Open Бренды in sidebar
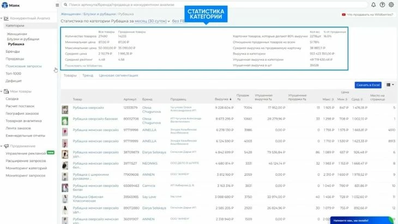 pyautogui.click(x=13, y=52)
